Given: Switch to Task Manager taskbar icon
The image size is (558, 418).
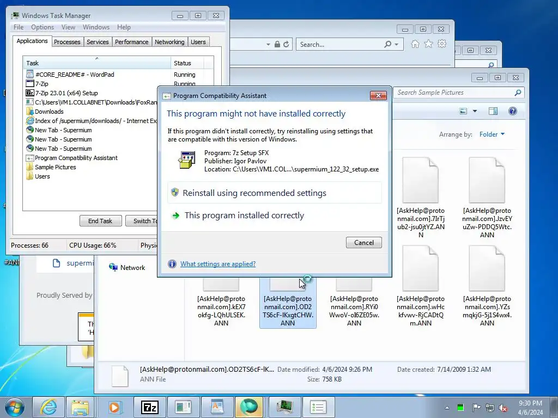Looking at the screenshot, I should tap(284, 407).
